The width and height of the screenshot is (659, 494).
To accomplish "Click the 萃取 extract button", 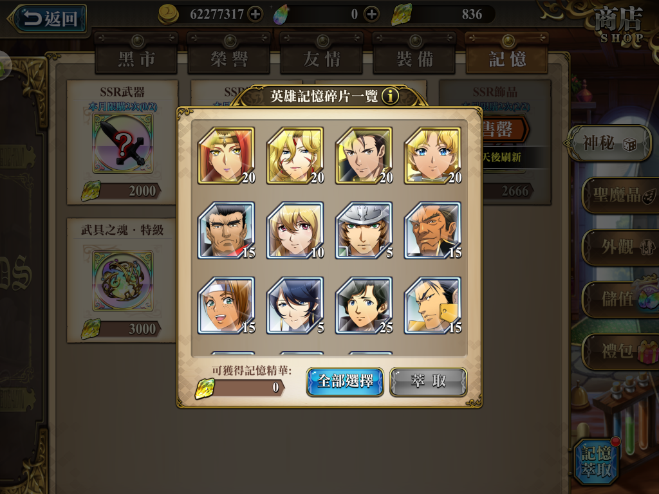I will point(428,381).
